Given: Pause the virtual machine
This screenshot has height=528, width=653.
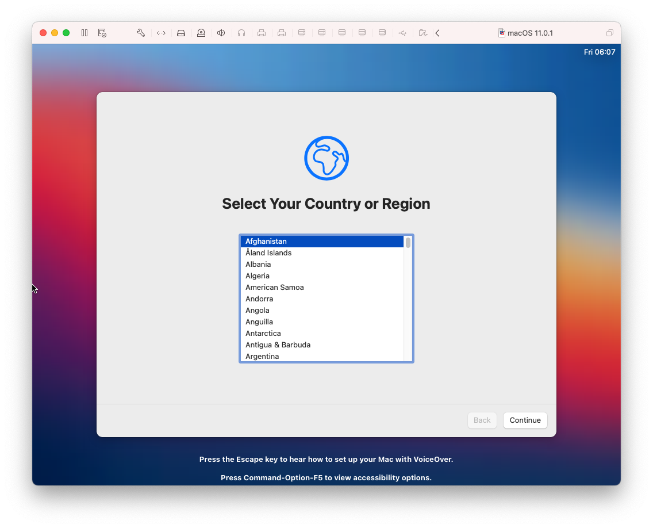Looking at the screenshot, I should pyautogui.click(x=84, y=33).
